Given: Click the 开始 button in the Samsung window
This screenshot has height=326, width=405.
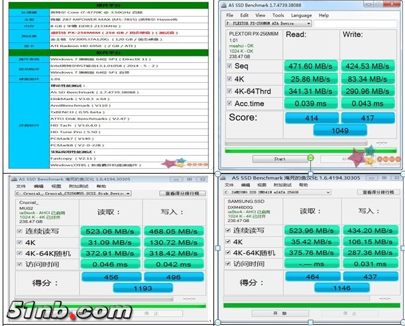Looking at the screenshot, I should (x=265, y=313).
